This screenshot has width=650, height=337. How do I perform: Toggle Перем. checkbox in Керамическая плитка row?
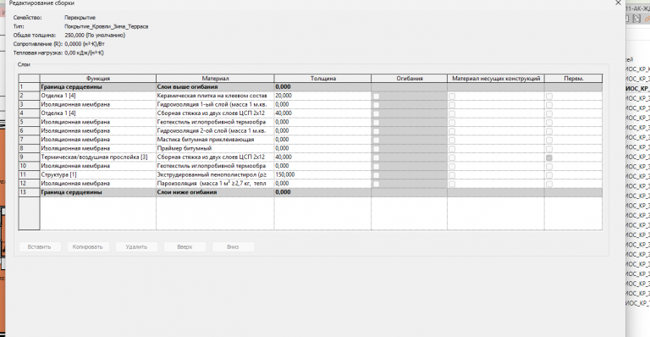(x=548, y=97)
